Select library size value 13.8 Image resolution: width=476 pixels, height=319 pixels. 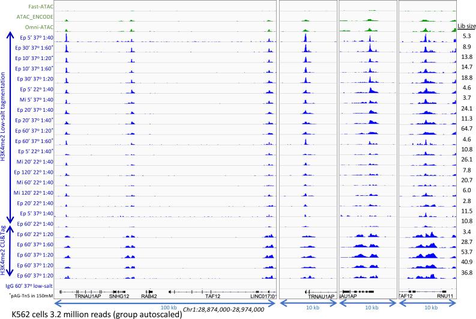(466, 57)
